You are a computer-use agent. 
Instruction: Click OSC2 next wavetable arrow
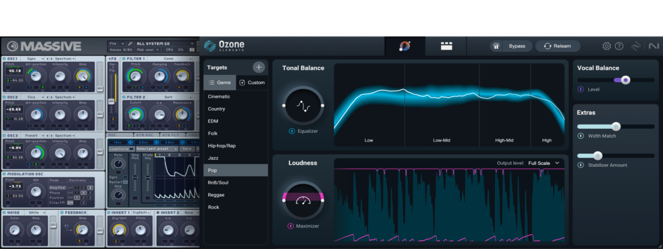tap(51, 97)
